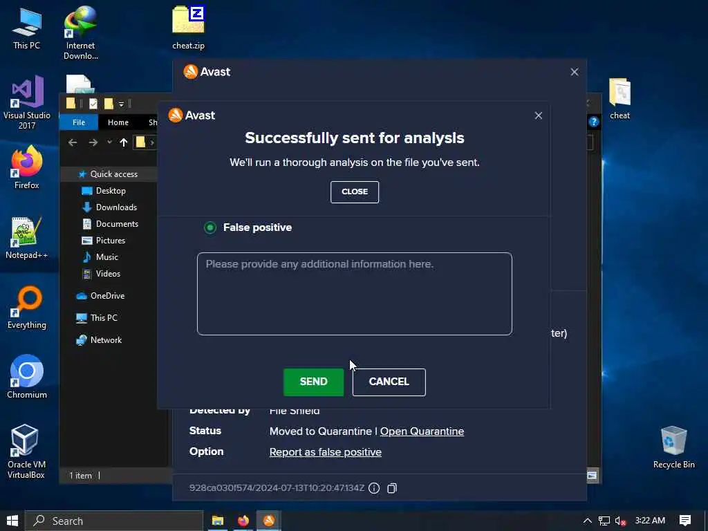Open Quarantine link in Avast window
708x531 pixels.
[x=422, y=431]
